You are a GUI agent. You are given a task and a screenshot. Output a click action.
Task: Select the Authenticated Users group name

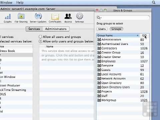click(115, 44)
